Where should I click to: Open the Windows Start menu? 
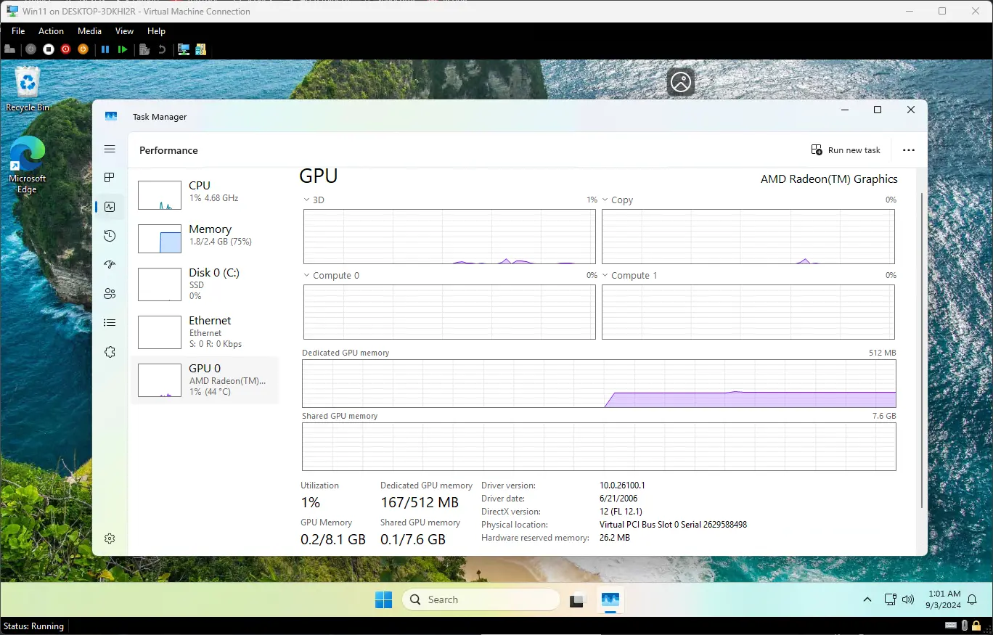pyautogui.click(x=383, y=600)
